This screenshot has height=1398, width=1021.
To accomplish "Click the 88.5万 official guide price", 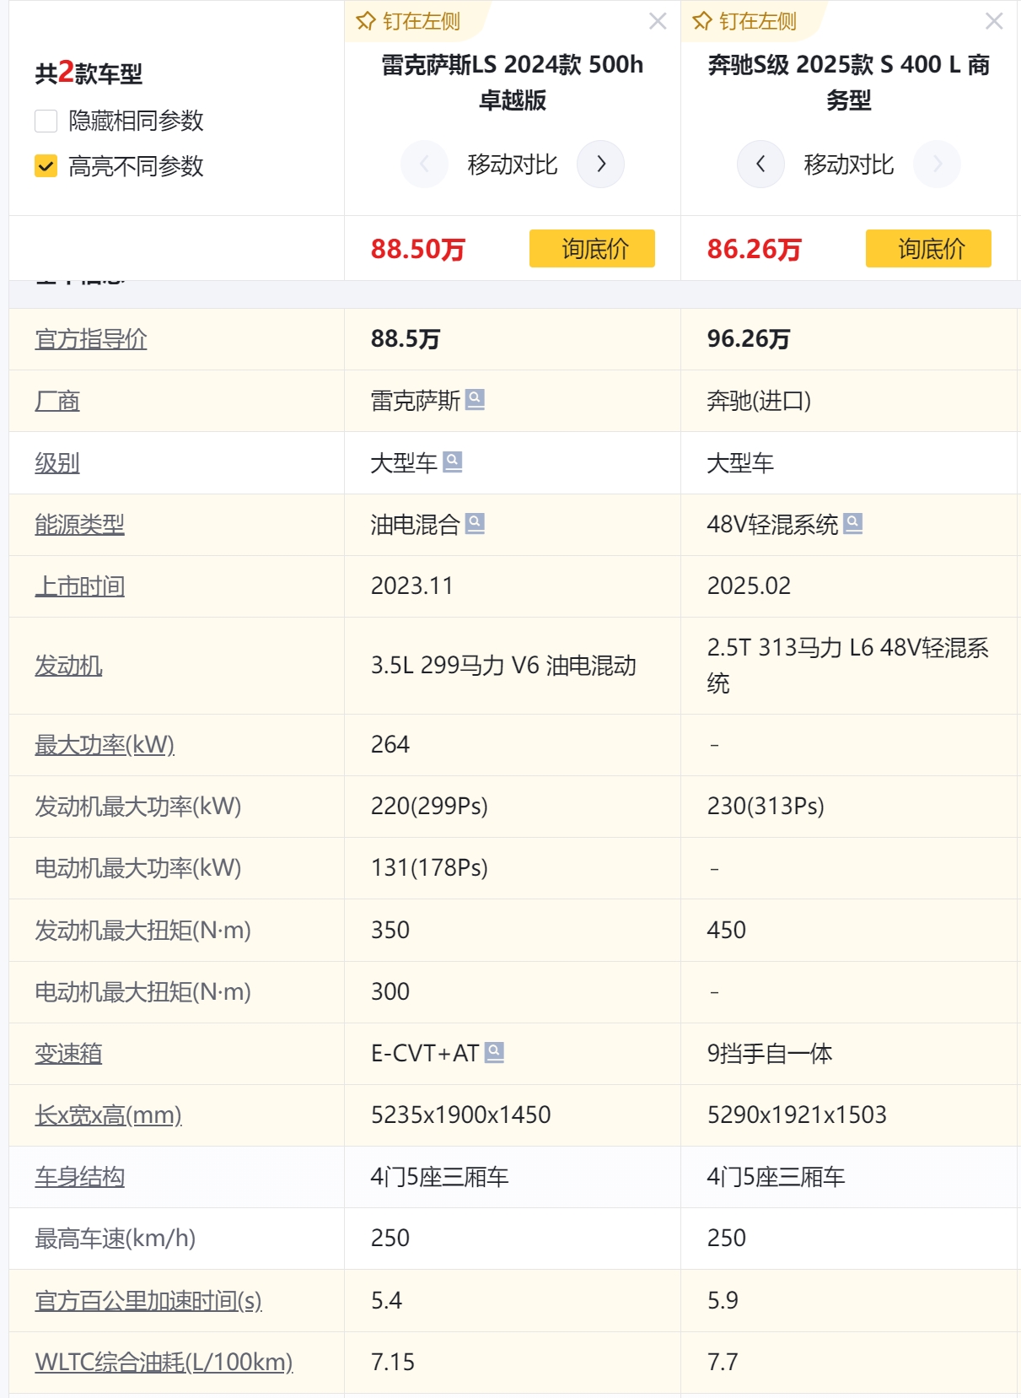I will [406, 339].
